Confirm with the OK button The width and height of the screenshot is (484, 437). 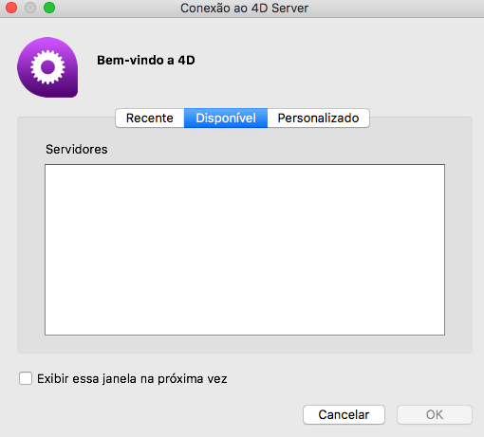click(x=435, y=414)
